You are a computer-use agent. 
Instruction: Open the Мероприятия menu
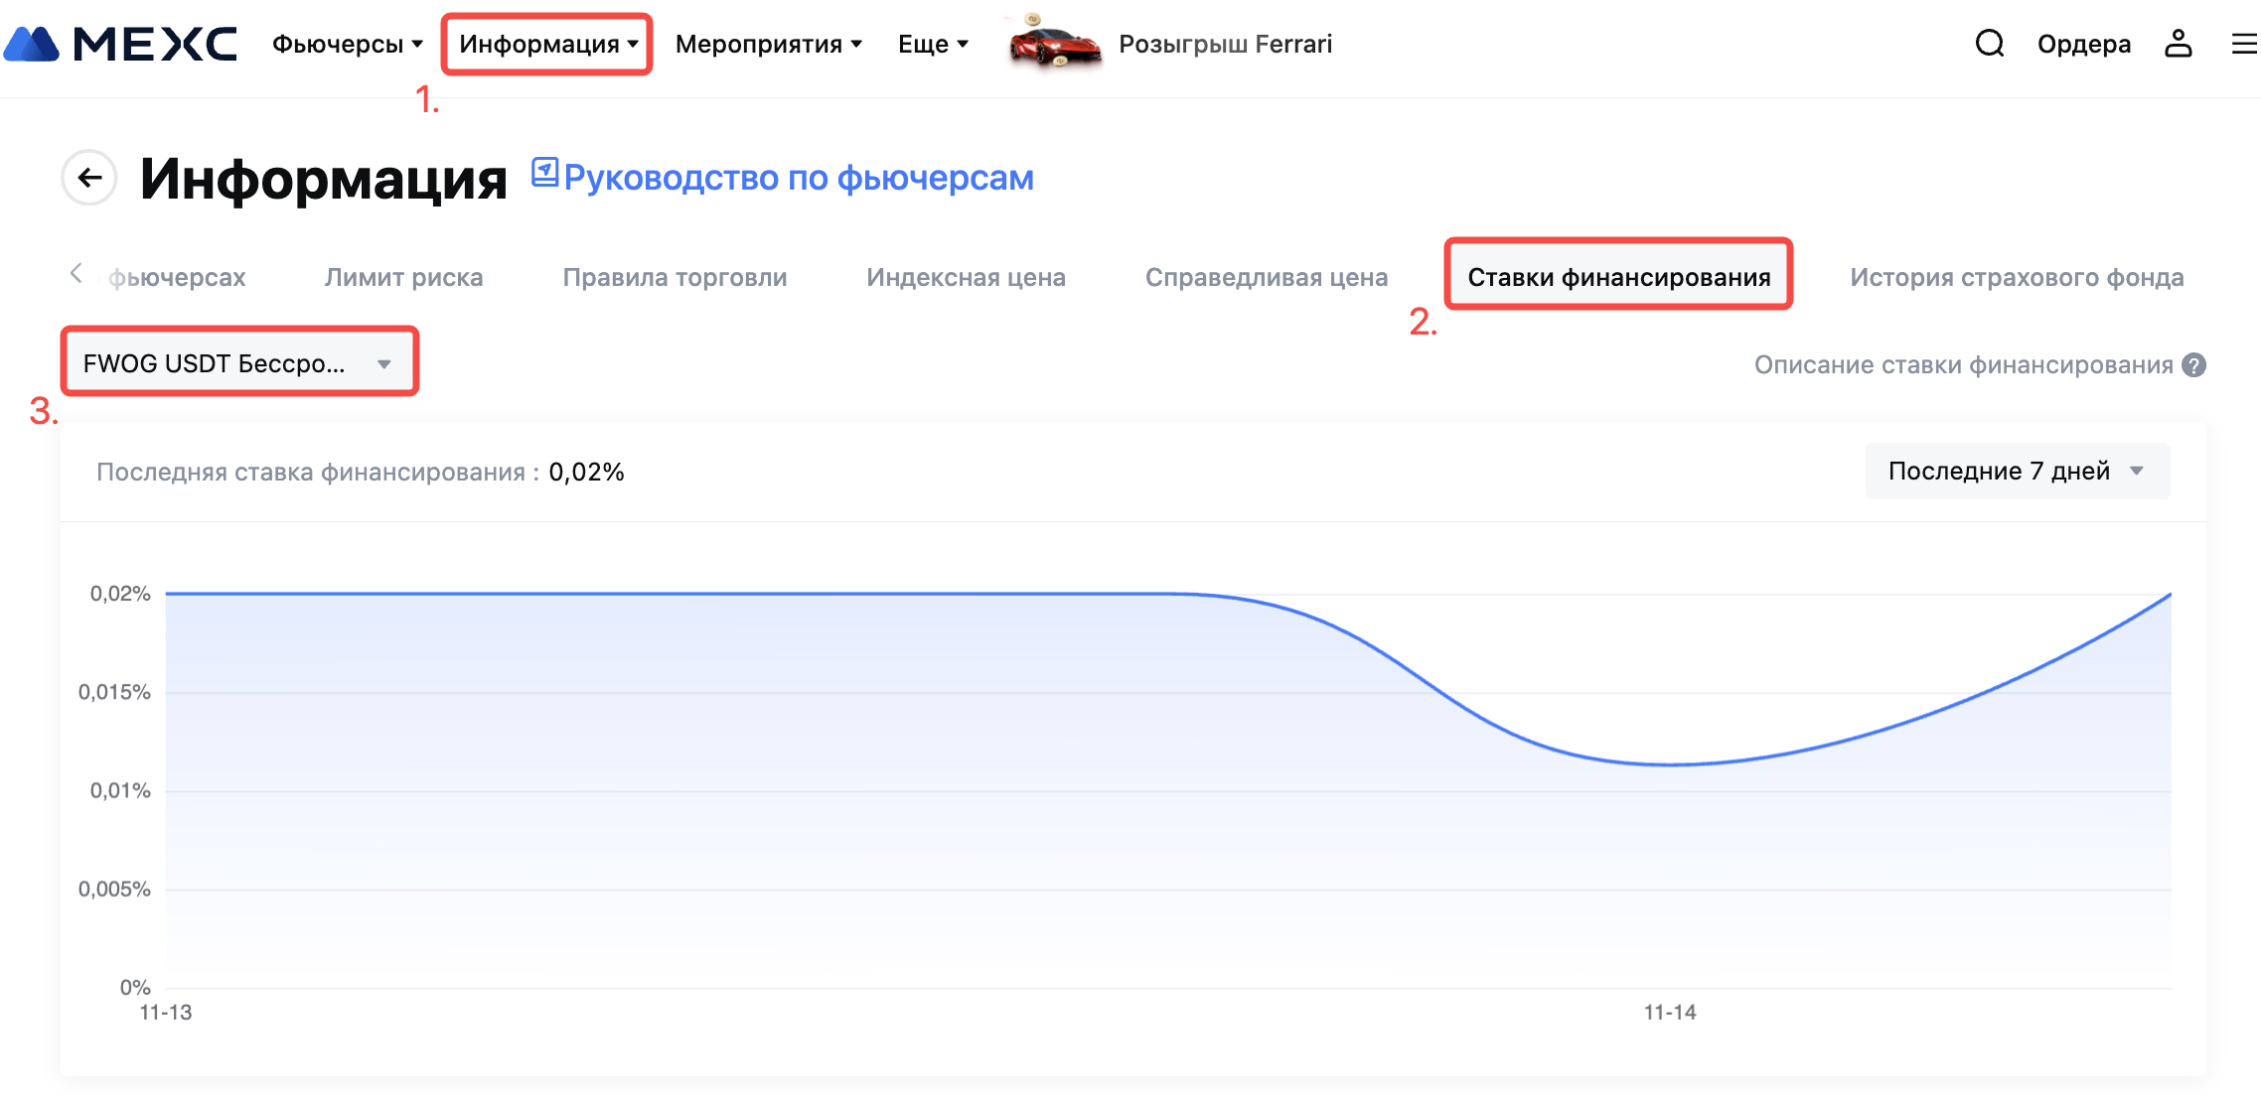[x=768, y=44]
